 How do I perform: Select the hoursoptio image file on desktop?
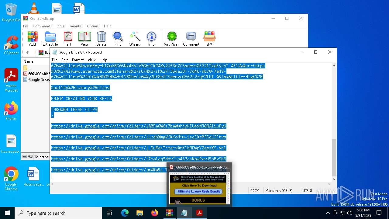click(x=11, y=144)
